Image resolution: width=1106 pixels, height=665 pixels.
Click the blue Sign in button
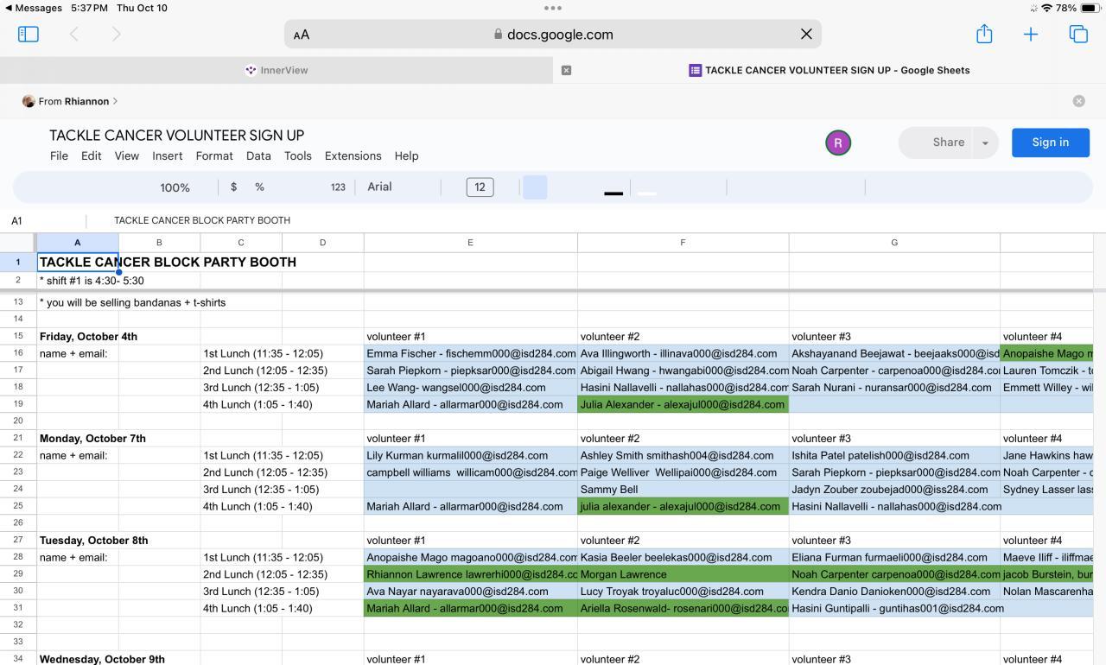pyautogui.click(x=1051, y=142)
